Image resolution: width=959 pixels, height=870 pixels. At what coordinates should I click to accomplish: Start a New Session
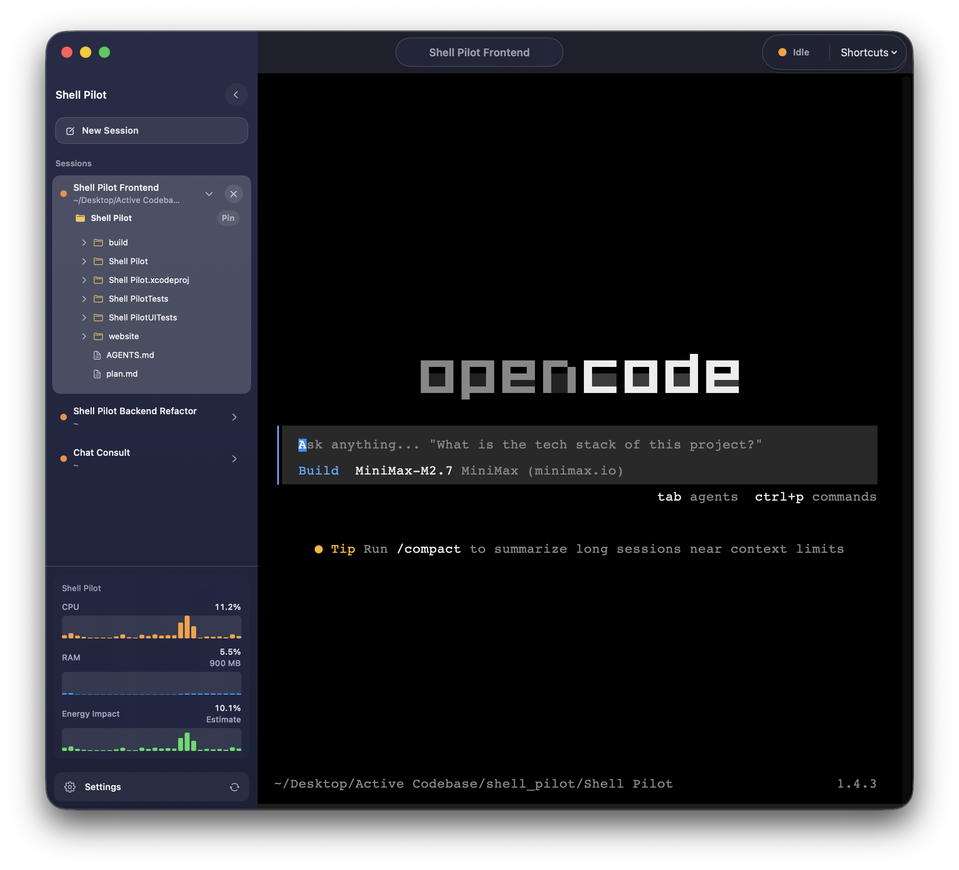151,130
